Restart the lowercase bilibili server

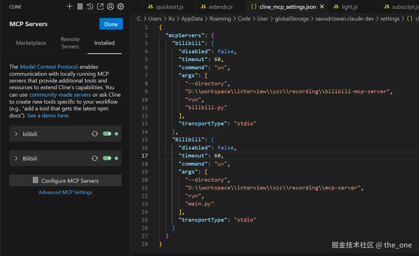click(x=95, y=134)
